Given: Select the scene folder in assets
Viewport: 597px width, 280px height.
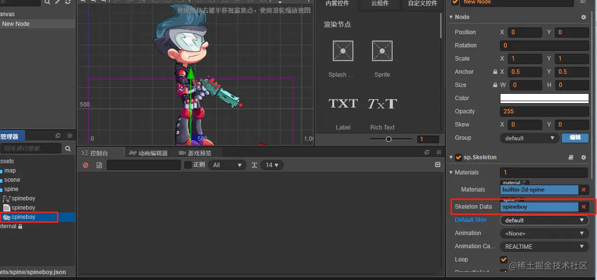Looking at the screenshot, I should (x=12, y=180).
